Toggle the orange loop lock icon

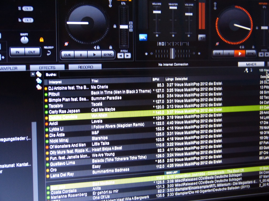(42, 40)
